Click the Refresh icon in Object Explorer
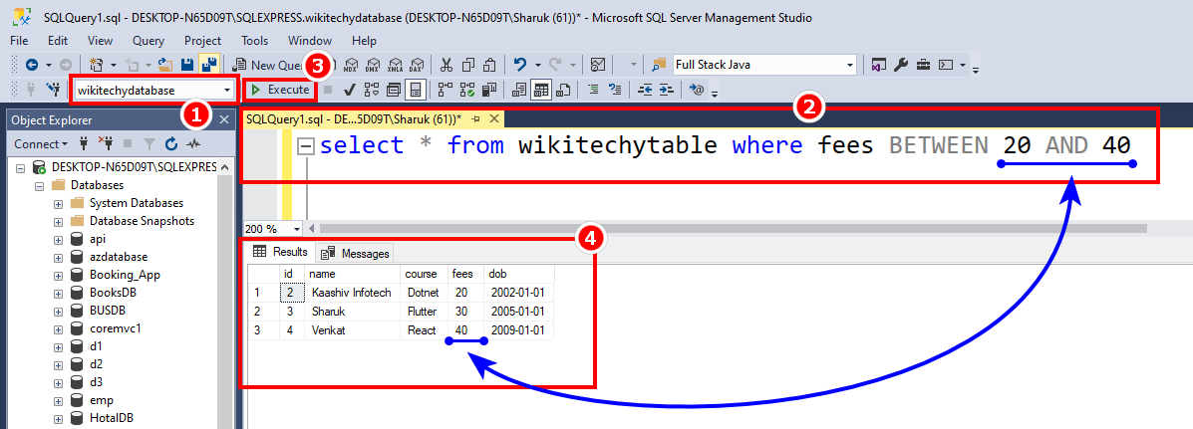This screenshot has height=429, width=1193. click(171, 144)
